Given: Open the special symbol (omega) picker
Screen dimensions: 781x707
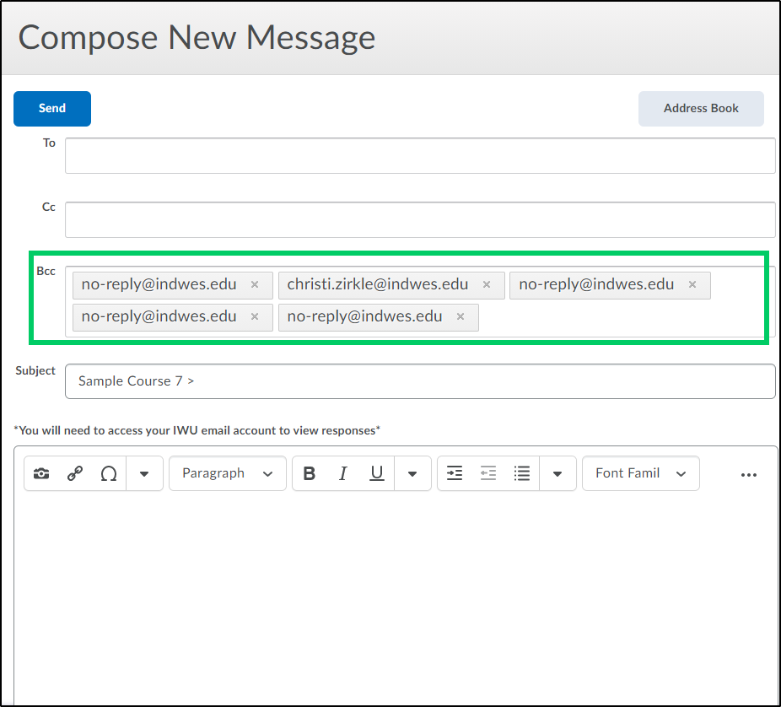Looking at the screenshot, I should click(x=109, y=473).
